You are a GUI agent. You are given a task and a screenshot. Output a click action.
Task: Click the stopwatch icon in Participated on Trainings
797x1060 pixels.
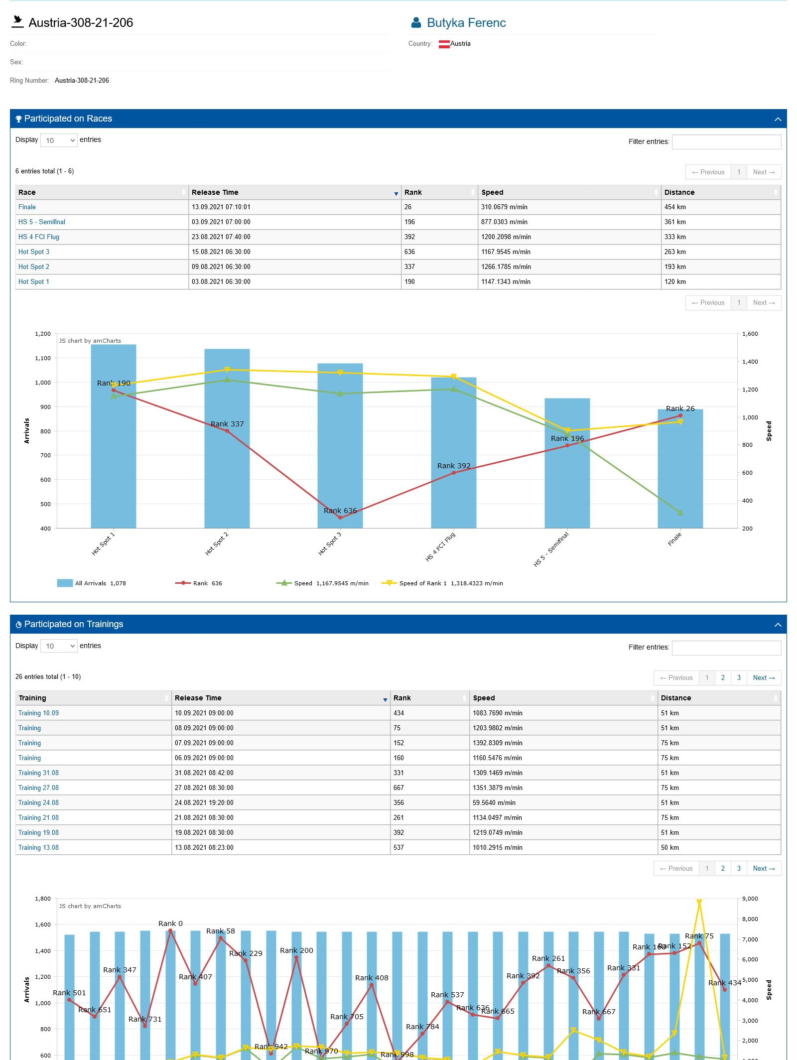(x=18, y=625)
